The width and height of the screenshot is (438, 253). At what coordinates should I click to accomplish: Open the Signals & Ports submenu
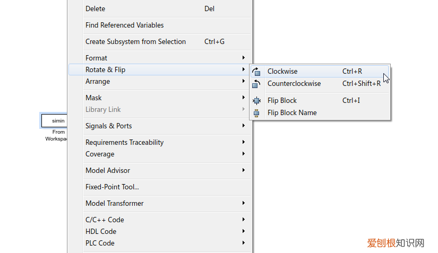[x=109, y=126]
